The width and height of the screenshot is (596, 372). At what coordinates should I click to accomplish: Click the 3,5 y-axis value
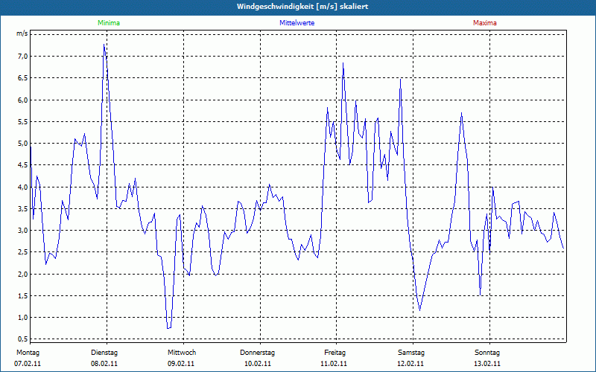click(x=22, y=208)
